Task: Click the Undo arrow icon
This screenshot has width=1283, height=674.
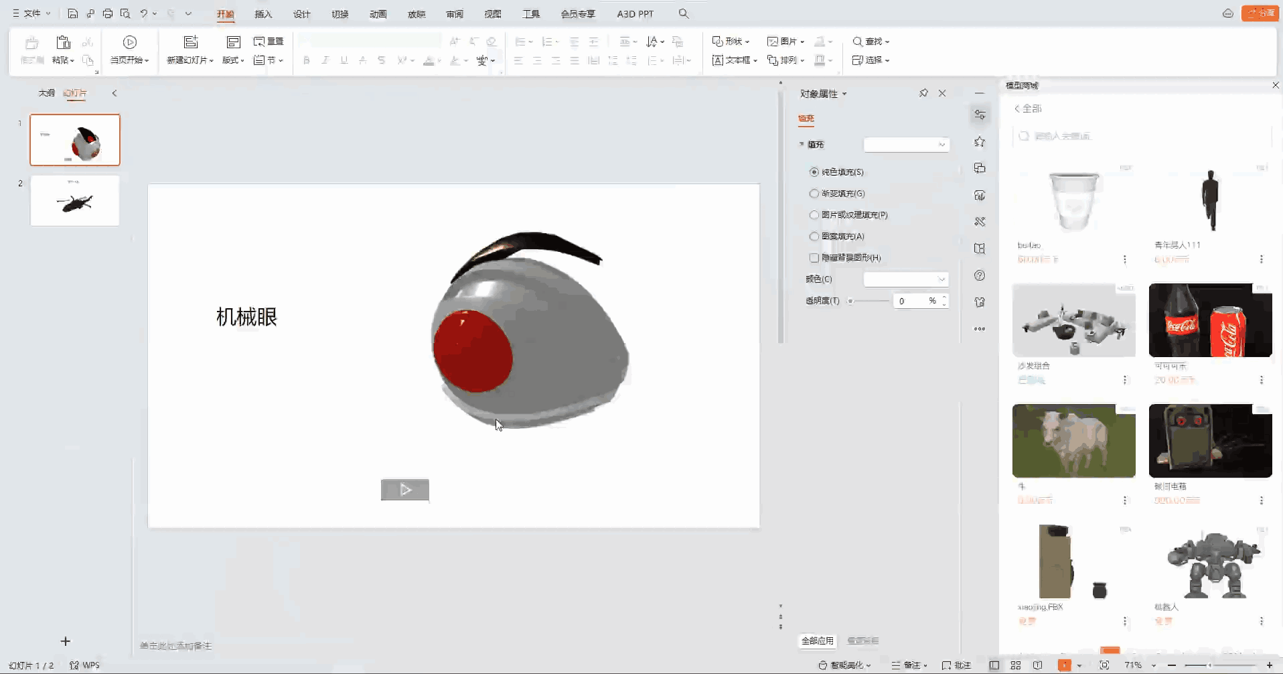Action: point(144,13)
